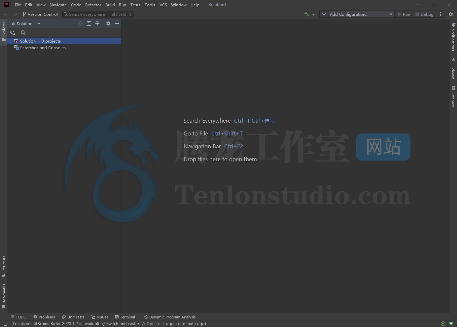457x327 pixels.
Task: Click the green shield icon in status bar
Action: pos(451,324)
